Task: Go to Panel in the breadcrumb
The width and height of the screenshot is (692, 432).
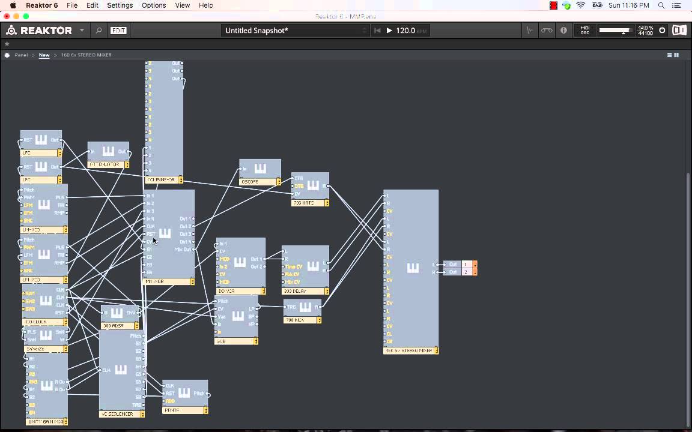Action: pos(21,55)
